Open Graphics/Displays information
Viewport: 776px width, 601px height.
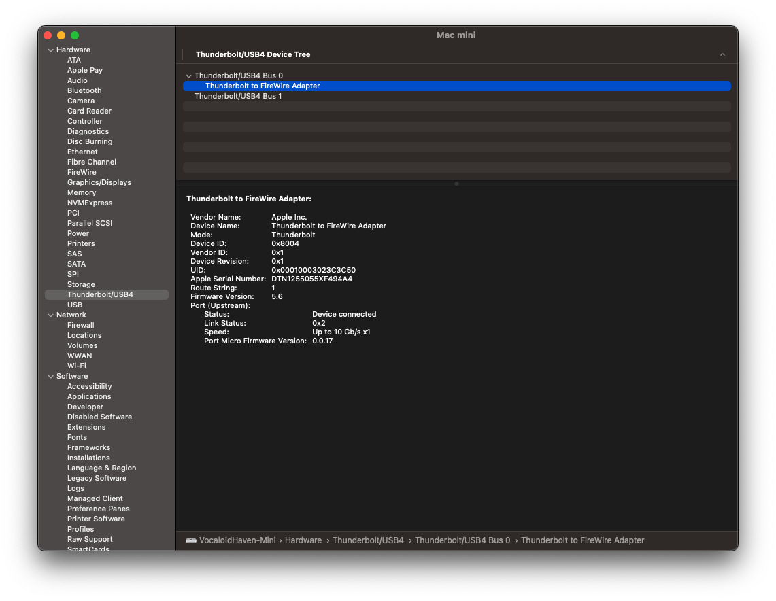(x=99, y=182)
